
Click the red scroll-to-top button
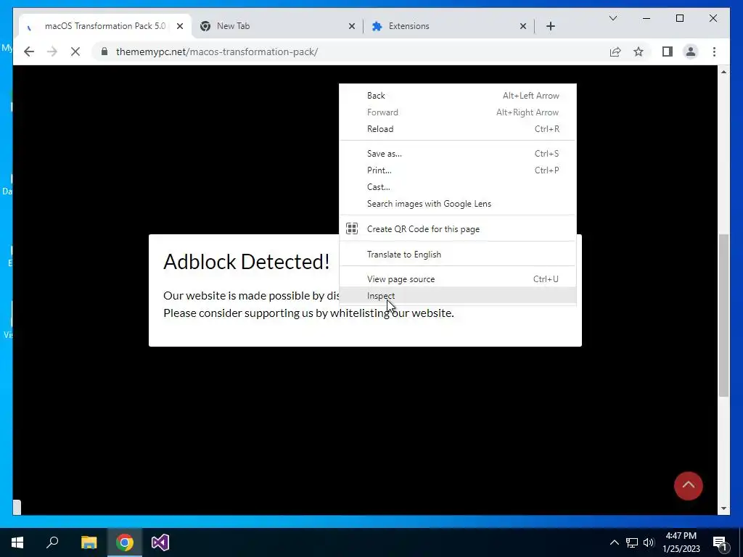(x=688, y=485)
